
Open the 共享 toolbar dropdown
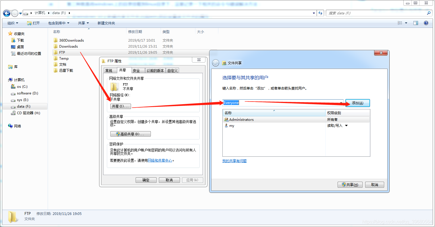coord(83,23)
